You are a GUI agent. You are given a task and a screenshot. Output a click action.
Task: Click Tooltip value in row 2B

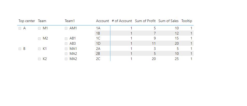tap(191, 54)
